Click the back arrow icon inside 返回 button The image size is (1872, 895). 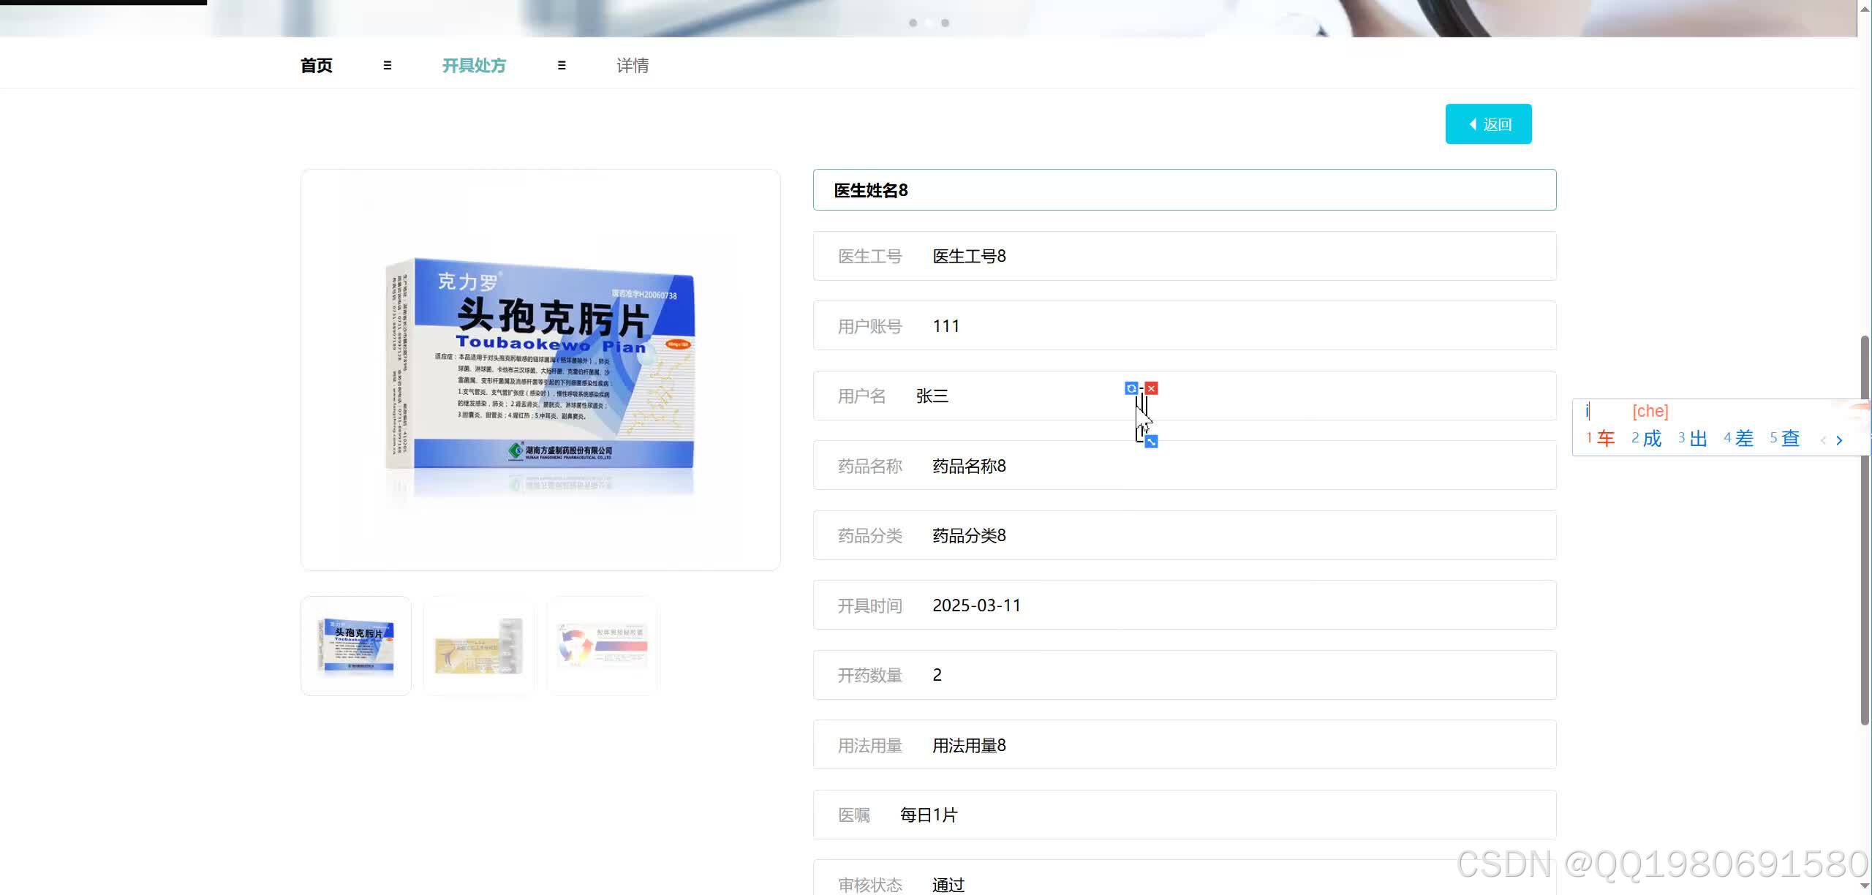point(1471,124)
